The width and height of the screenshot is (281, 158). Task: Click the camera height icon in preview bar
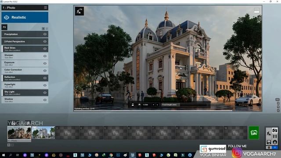pos(140,104)
